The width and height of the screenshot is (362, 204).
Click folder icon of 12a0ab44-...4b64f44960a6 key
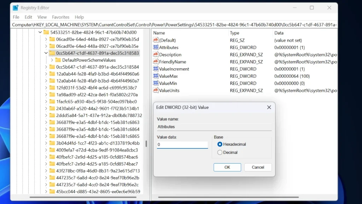coord(52,74)
